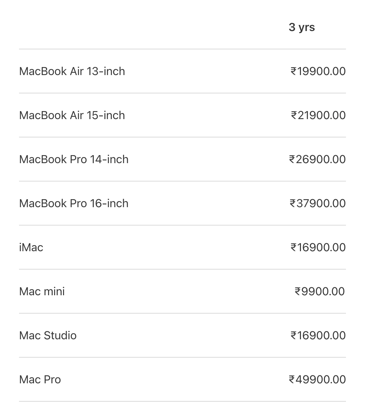This screenshot has height=413, width=377.
Task: Select the Mac Studio row label
Action: [48, 335]
